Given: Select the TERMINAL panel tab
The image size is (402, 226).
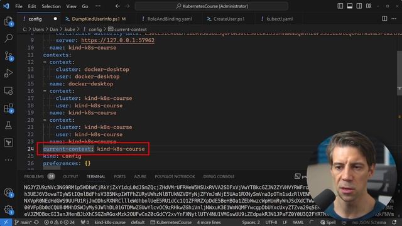Looking at the screenshot, I should [x=96, y=176].
